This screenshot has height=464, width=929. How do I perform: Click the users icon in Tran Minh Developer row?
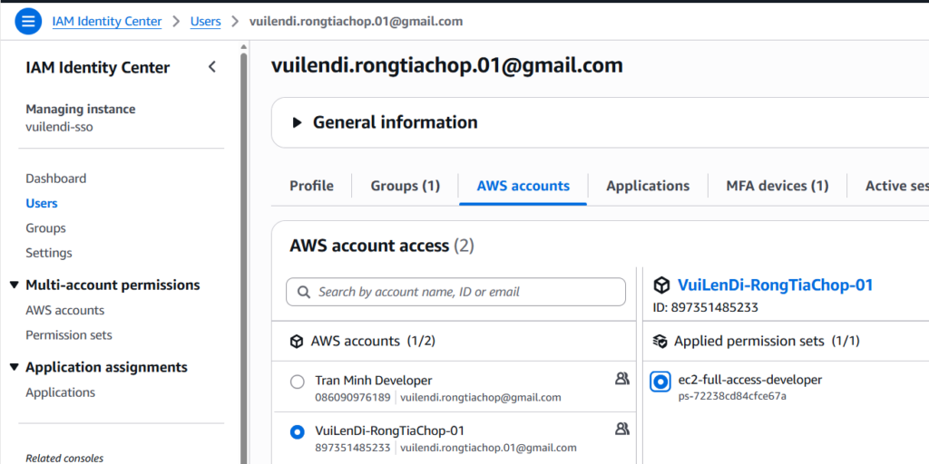tap(621, 379)
